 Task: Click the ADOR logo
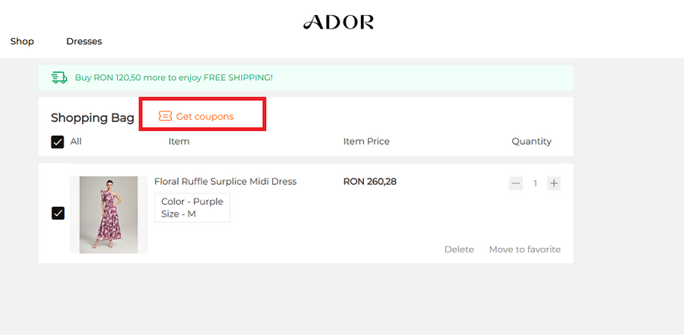(x=338, y=22)
